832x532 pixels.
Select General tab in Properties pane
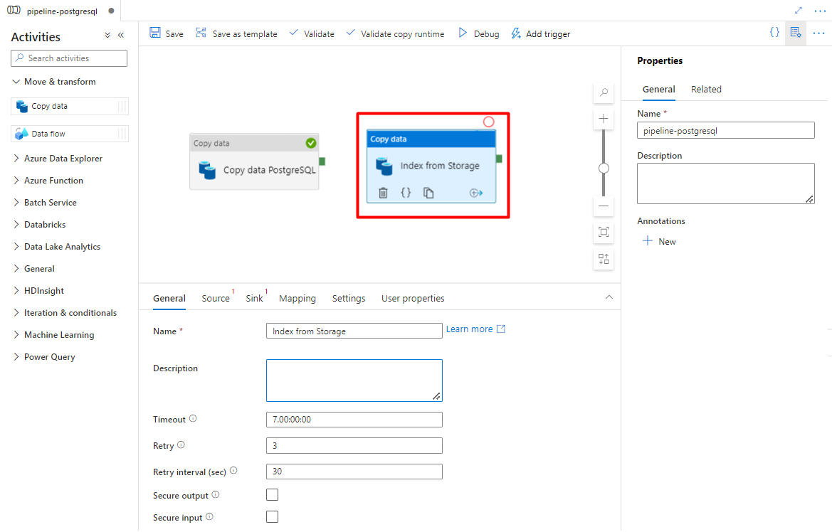pos(659,89)
